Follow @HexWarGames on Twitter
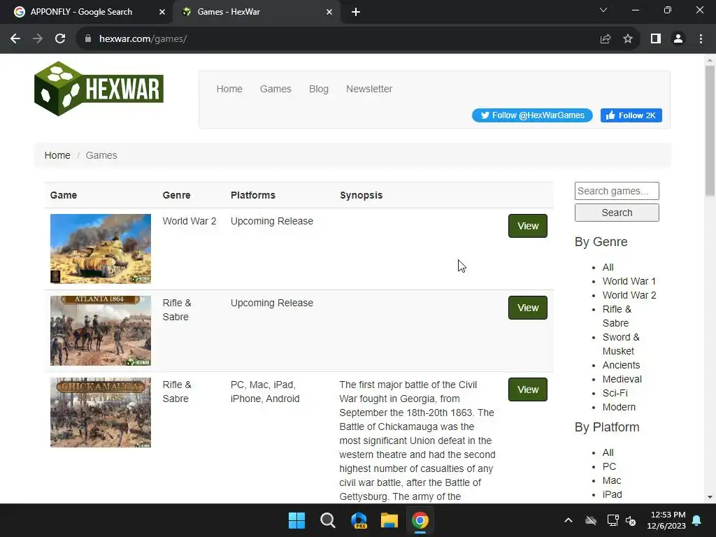This screenshot has width=716, height=537. click(x=532, y=115)
